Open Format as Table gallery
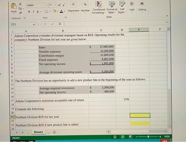 click(112, 8)
